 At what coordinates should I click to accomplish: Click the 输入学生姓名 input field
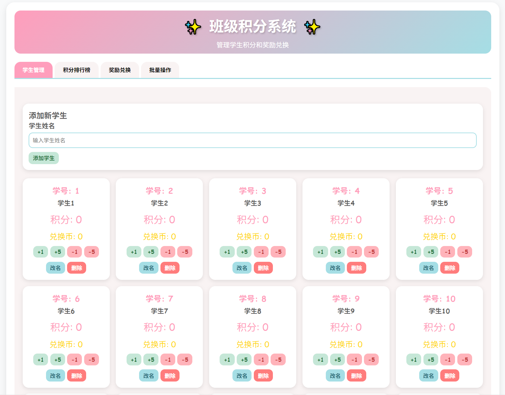(x=252, y=140)
